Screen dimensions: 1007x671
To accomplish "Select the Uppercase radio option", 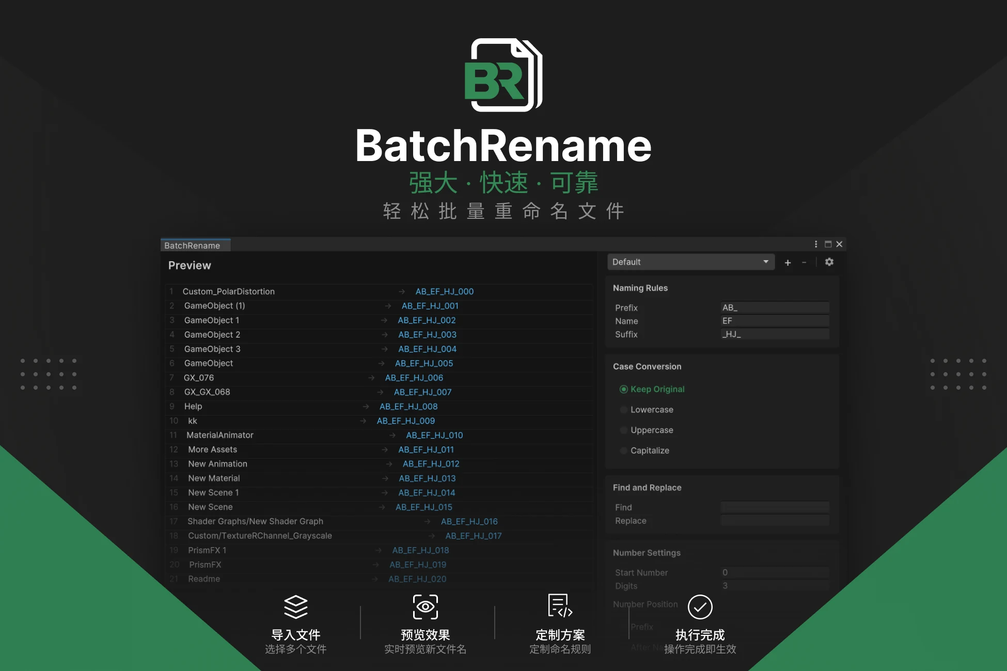I will 624,430.
